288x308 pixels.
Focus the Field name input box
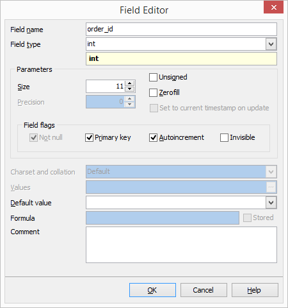click(x=181, y=30)
